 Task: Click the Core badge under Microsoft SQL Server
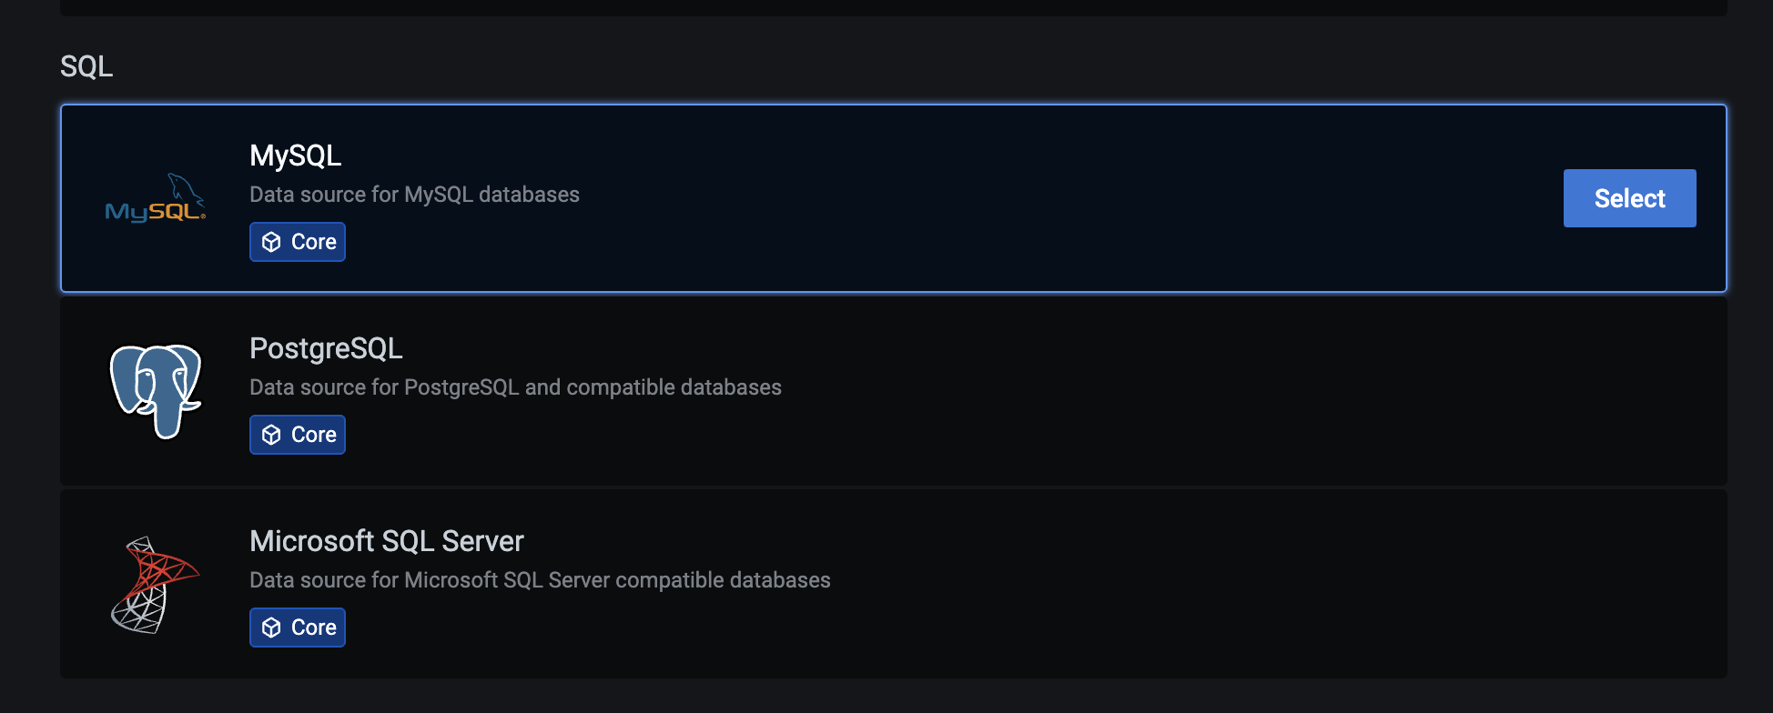tap(297, 627)
